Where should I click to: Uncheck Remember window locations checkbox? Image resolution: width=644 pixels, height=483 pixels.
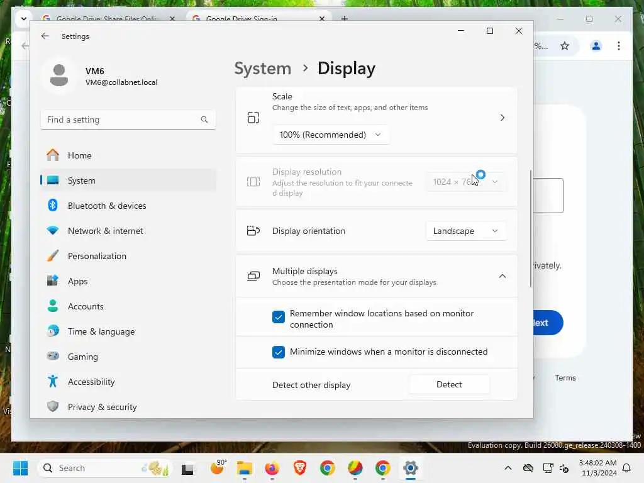point(278,317)
